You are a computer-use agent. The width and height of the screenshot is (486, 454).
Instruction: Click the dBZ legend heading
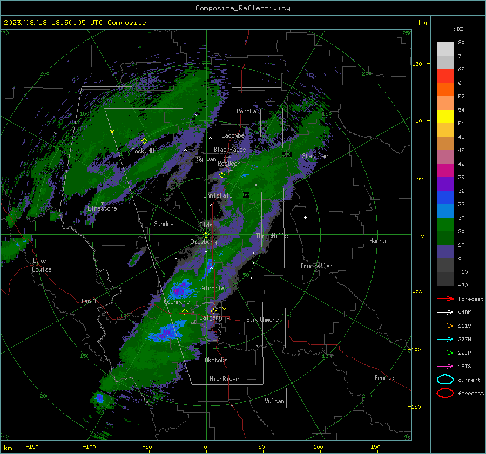pos(458,29)
